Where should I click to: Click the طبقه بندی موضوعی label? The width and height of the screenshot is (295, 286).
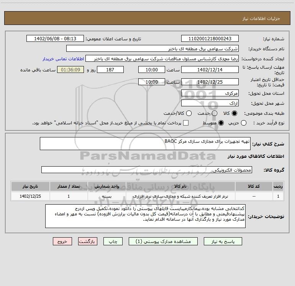point(264,114)
